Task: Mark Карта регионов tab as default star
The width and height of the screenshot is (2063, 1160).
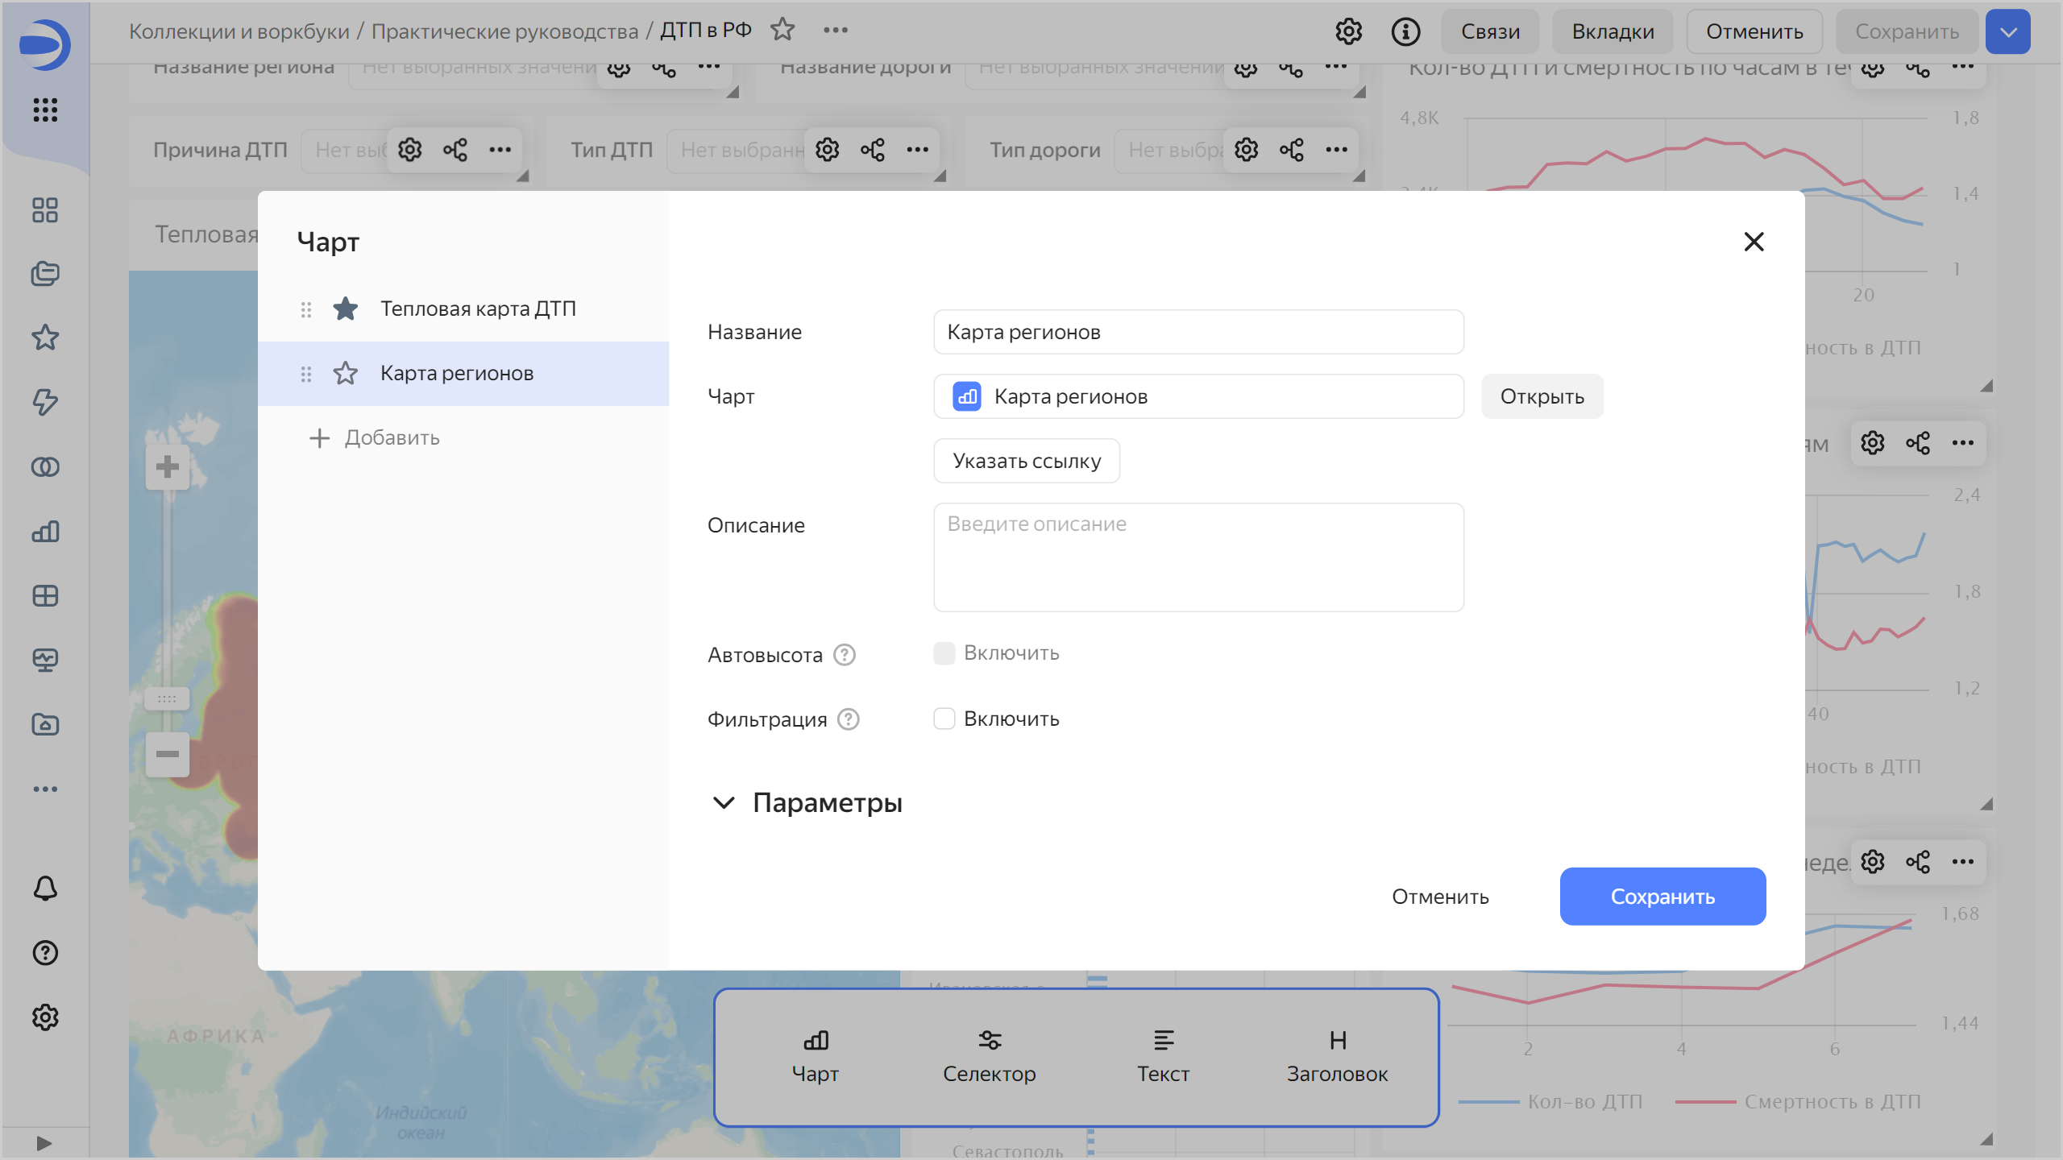Action: (345, 373)
